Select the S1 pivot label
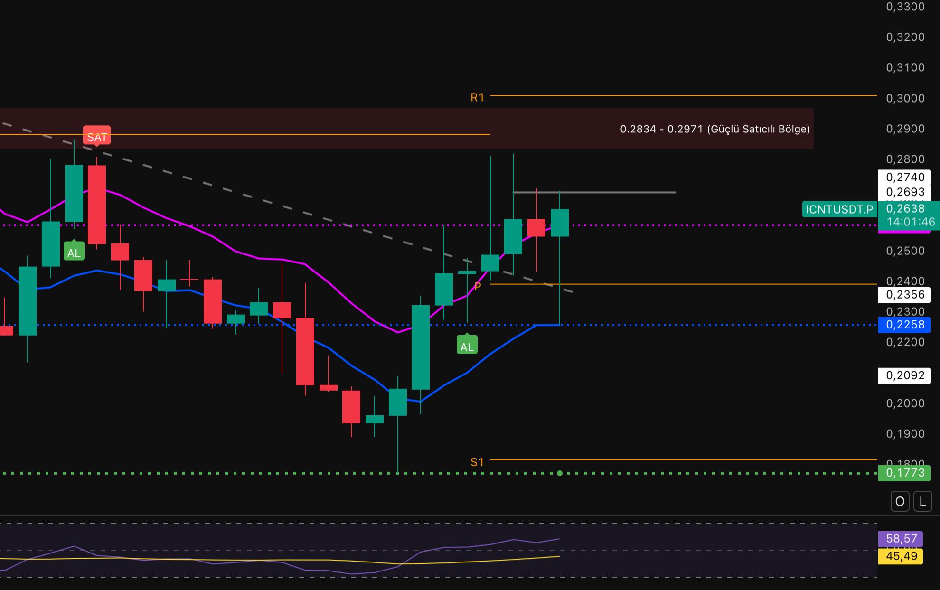Viewport: 940px width, 590px height. coord(477,462)
